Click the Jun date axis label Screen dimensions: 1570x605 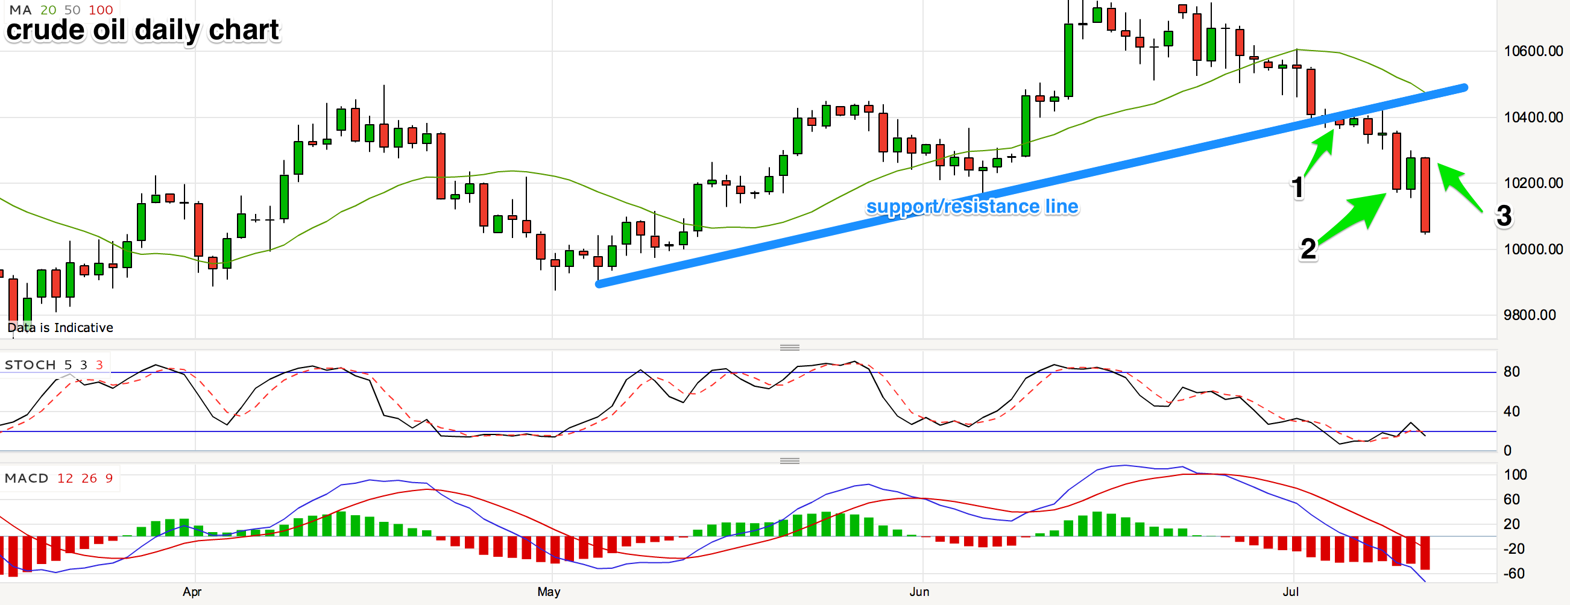tap(919, 592)
